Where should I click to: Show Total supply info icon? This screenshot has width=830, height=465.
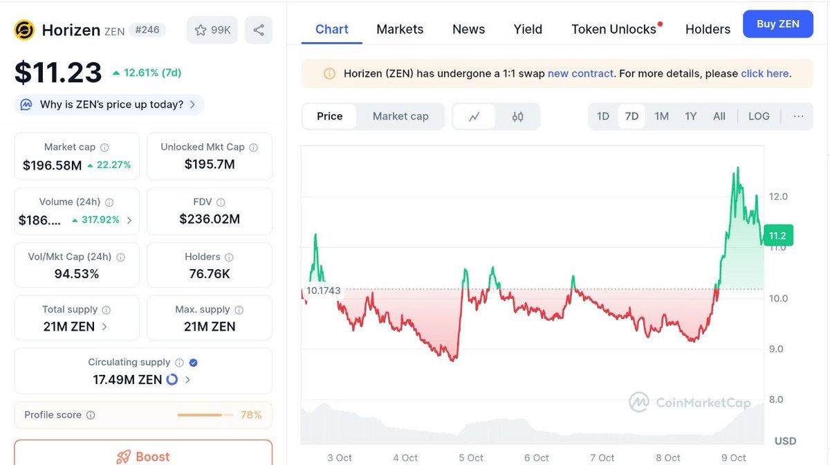pyautogui.click(x=107, y=310)
